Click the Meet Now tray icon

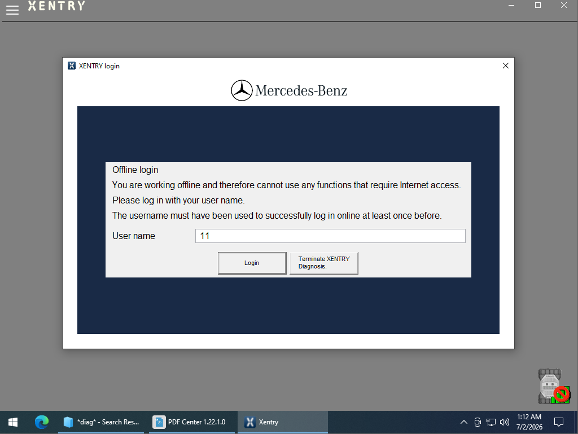pos(478,422)
